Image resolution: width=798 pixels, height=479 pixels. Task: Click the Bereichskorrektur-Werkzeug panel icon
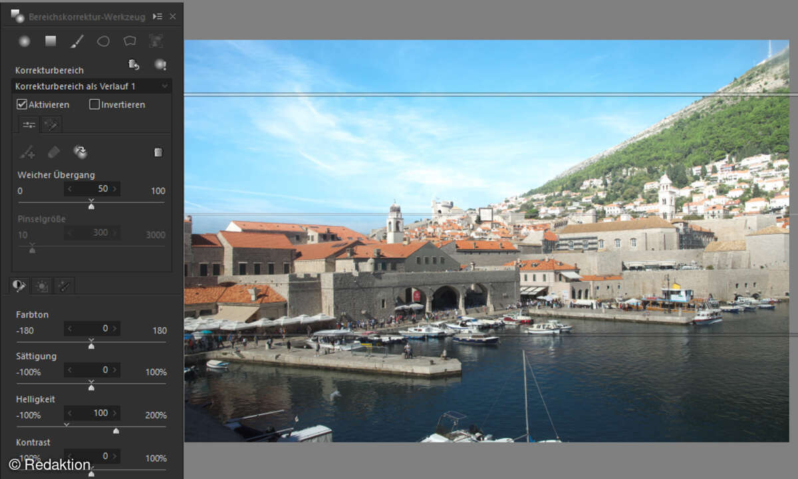coord(17,16)
